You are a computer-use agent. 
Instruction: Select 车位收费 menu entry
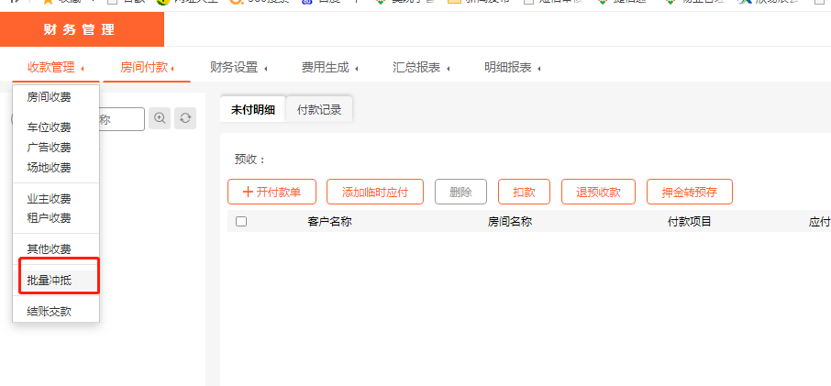[x=50, y=127]
